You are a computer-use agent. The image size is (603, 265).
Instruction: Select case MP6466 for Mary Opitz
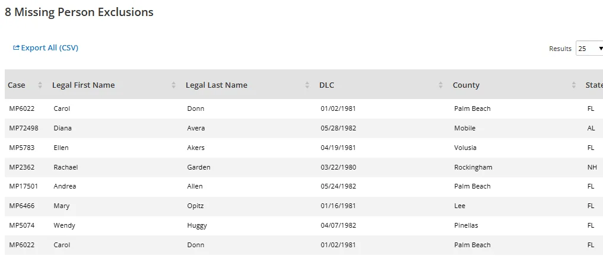point(21,206)
